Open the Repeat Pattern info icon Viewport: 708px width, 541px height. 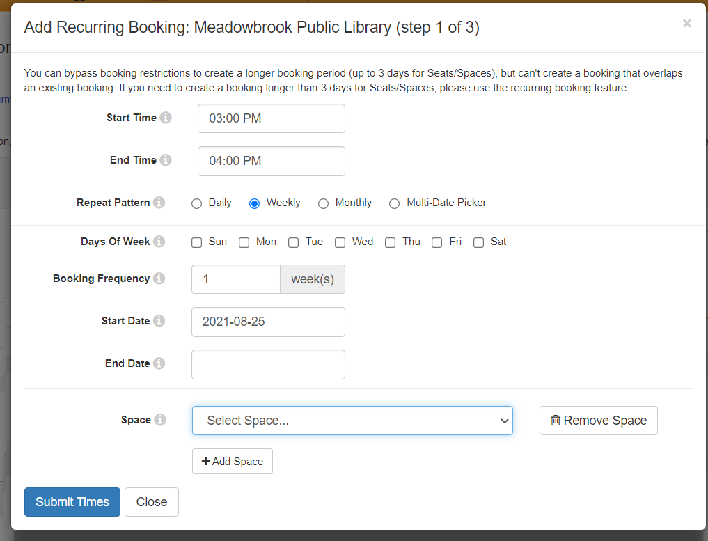pyautogui.click(x=159, y=203)
